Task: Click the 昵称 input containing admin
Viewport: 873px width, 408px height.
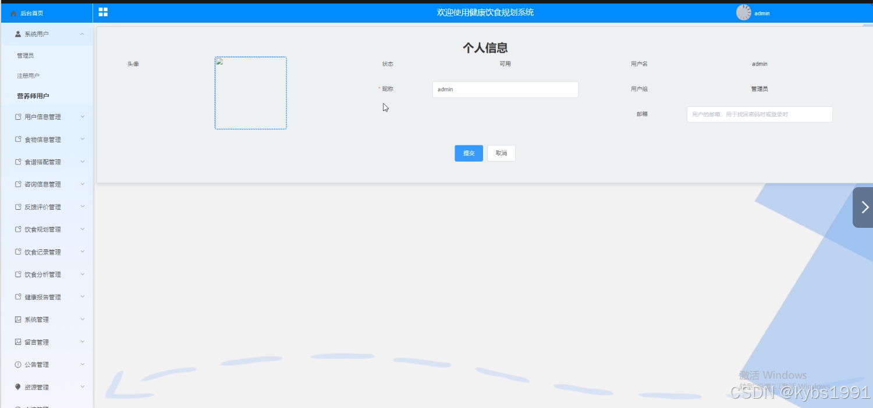Action: [505, 90]
